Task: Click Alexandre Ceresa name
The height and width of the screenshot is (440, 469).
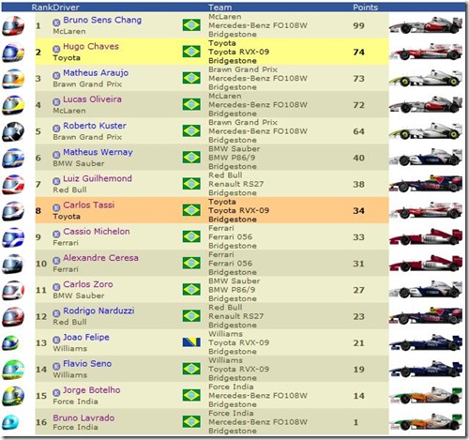Action: [x=100, y=258]
